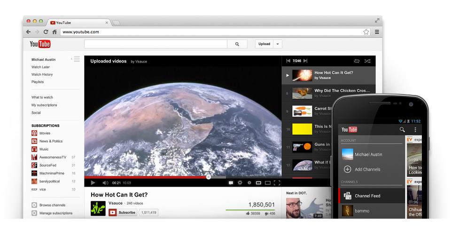This screenshot has height=236, width=451.
Task: Click the browser back arrow
Action: pos(28,31)
